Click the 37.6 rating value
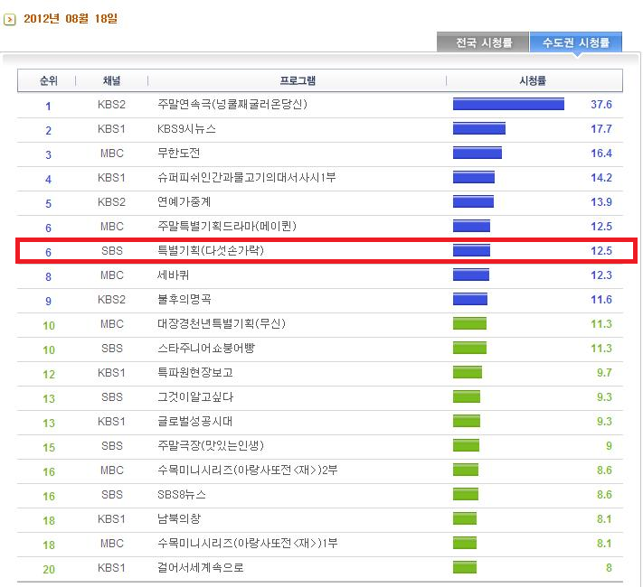 601,105
